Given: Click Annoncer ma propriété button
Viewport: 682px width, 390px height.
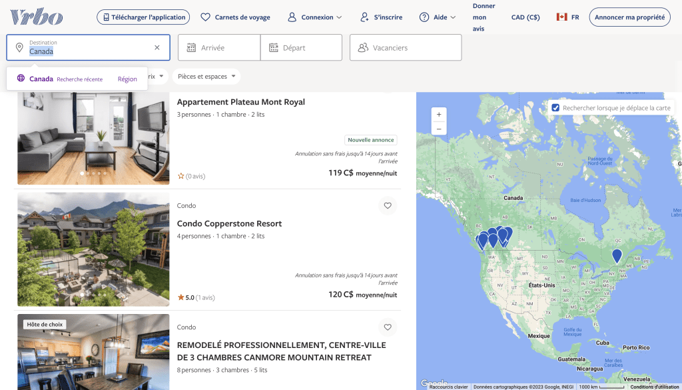Looking at the screenshot, I should coord(629,17).
